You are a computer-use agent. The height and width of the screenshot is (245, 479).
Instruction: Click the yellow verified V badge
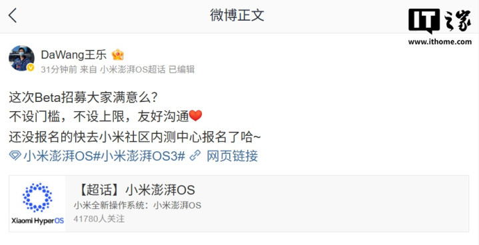[x=31, y=67]
